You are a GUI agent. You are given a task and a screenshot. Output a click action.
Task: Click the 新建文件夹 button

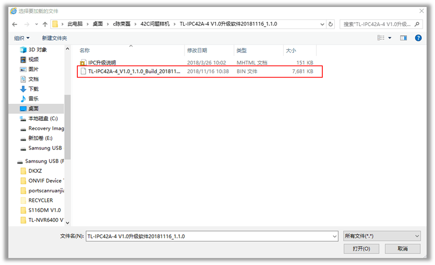[x=54, y=38]
